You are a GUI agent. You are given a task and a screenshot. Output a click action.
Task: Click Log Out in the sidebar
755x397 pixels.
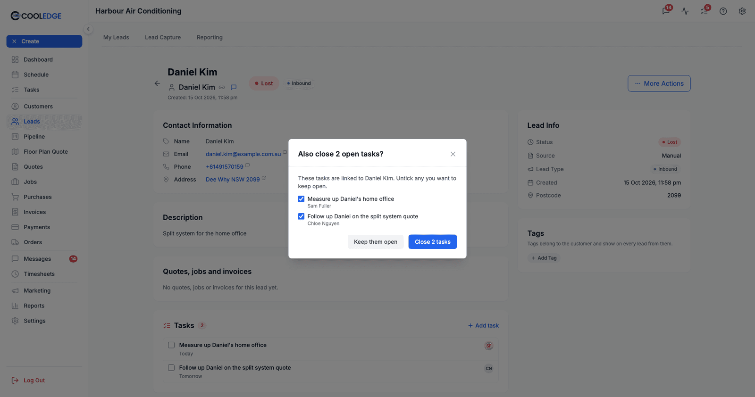(28, 380)
